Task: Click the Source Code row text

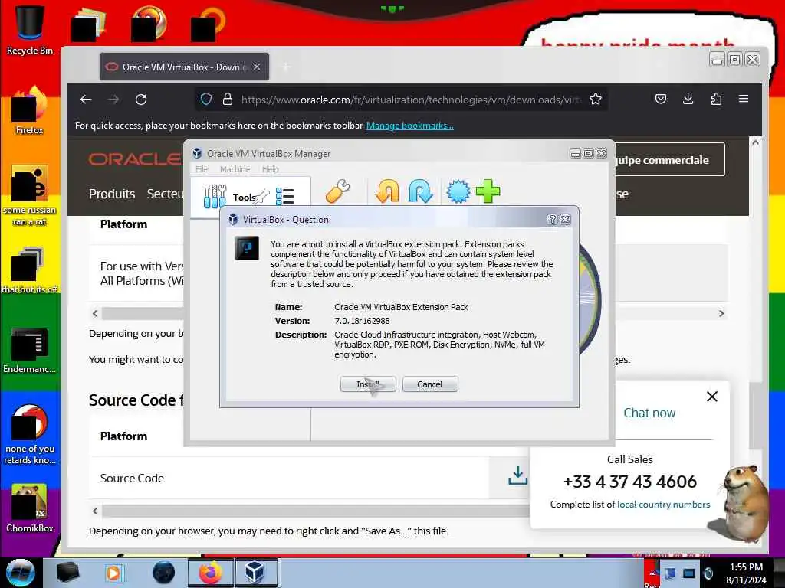Action: click(132, 478)
